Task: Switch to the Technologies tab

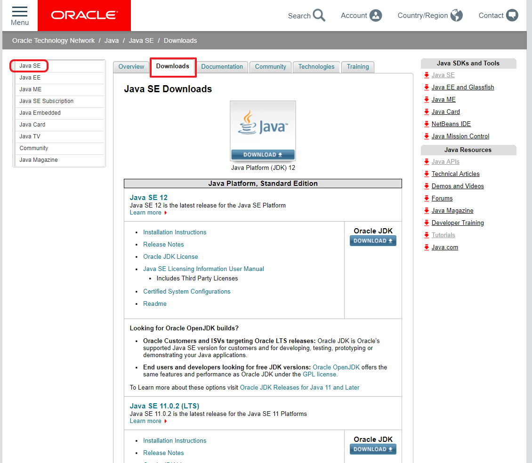Action: 316,66
